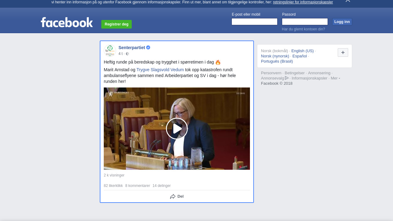Open the Personvern footer link
Image resolution: width=393 pixels, height=221 pixels.
point(271,73)
